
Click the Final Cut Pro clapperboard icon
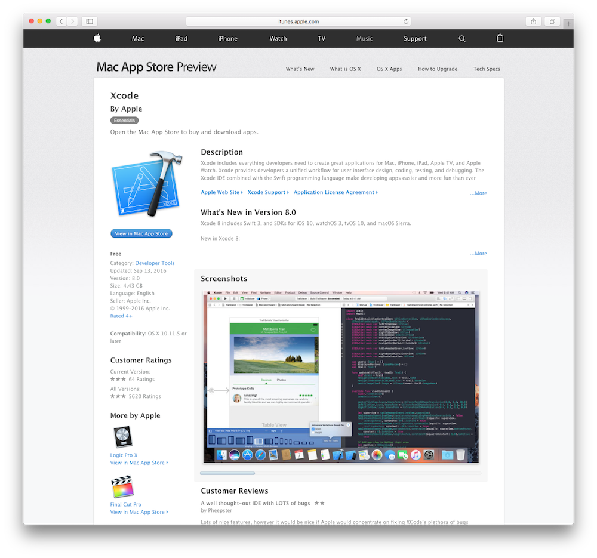(122, 486)
